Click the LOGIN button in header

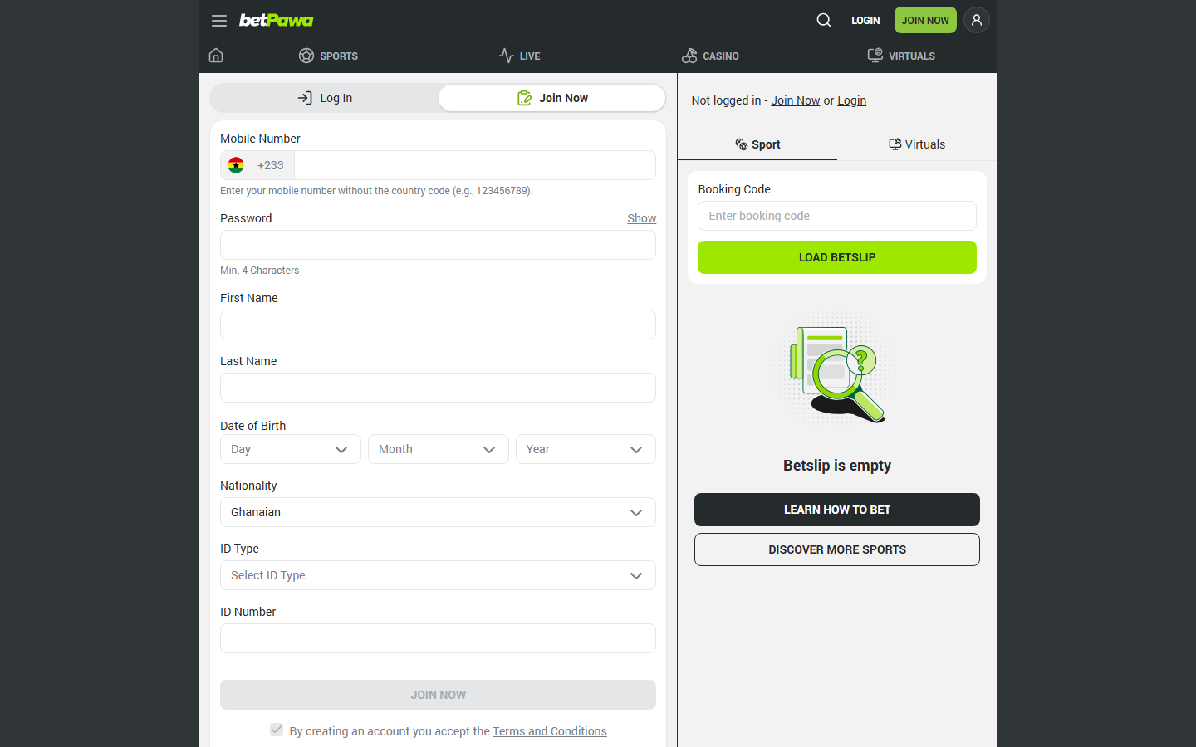coord(865,20)
